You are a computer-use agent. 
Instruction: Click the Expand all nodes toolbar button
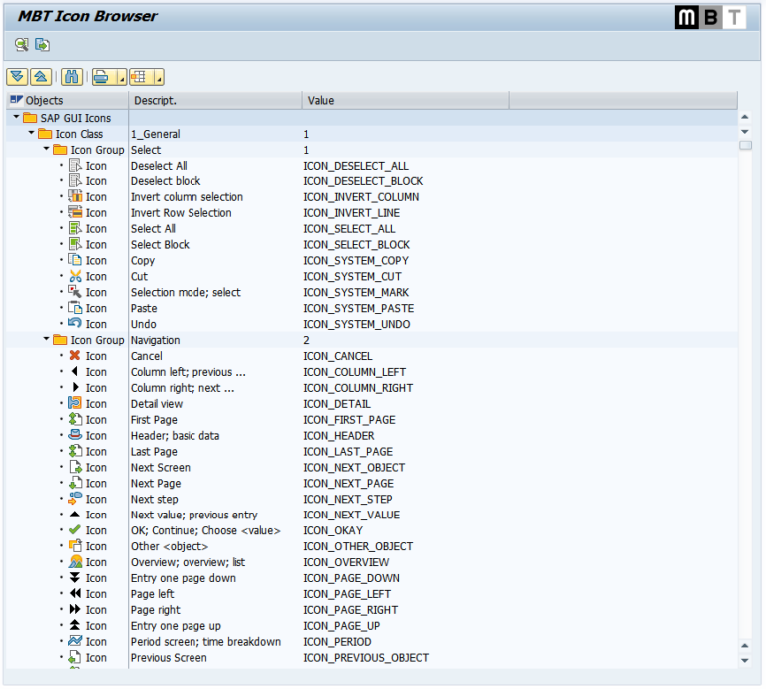tap(16, 77)
